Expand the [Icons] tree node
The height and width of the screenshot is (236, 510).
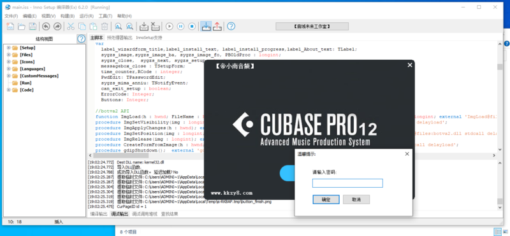click(x=9, y=62)
